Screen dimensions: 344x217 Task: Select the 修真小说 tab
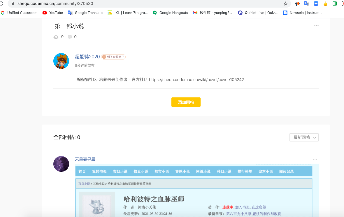click(x=141, y=171)
